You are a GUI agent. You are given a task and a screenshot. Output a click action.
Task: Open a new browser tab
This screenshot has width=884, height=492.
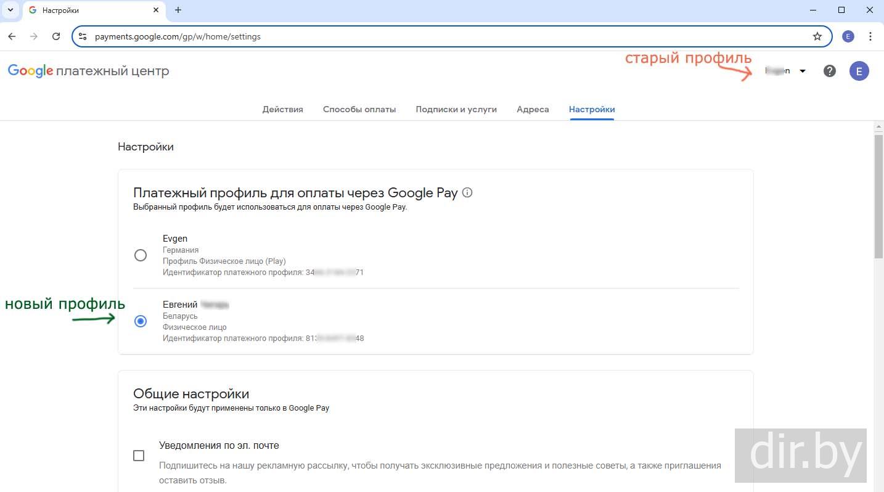tap(178, 10)
